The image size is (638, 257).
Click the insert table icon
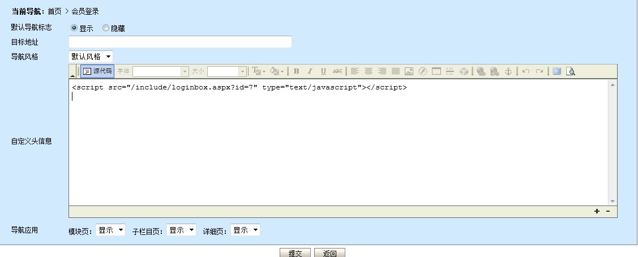(436, 71)
